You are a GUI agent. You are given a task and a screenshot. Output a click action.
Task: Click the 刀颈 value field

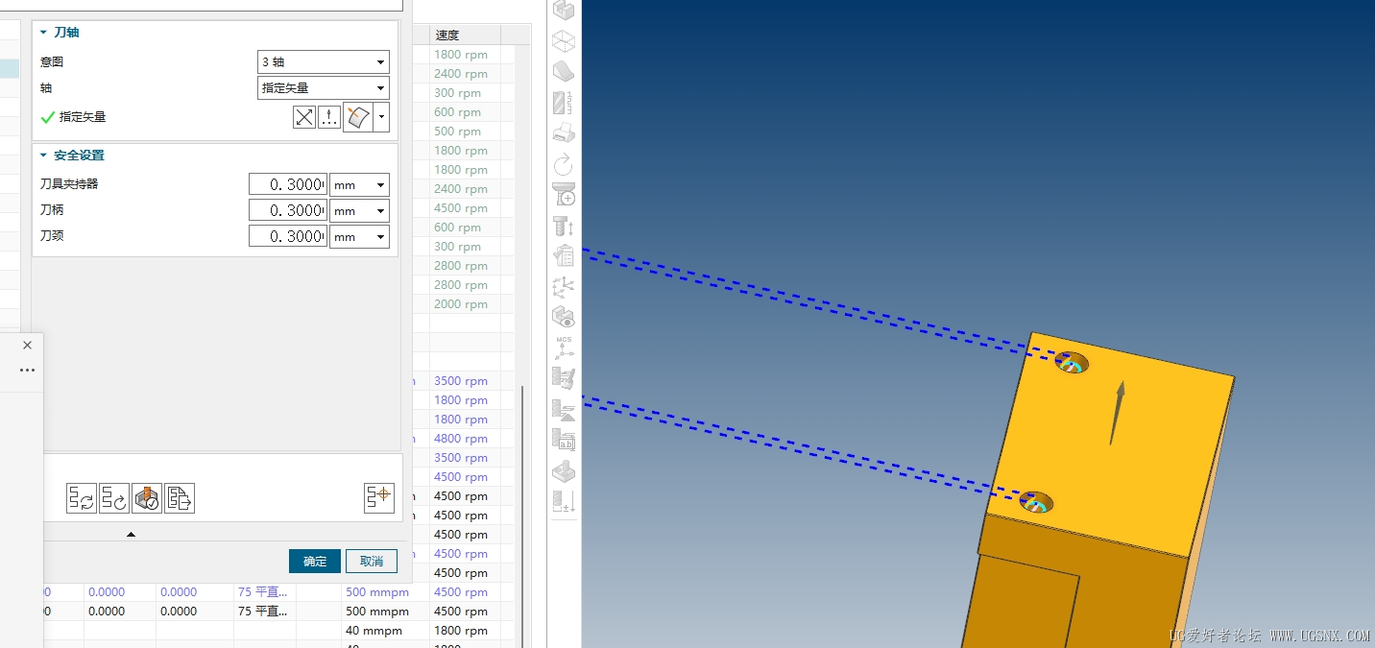pos(288,236)
